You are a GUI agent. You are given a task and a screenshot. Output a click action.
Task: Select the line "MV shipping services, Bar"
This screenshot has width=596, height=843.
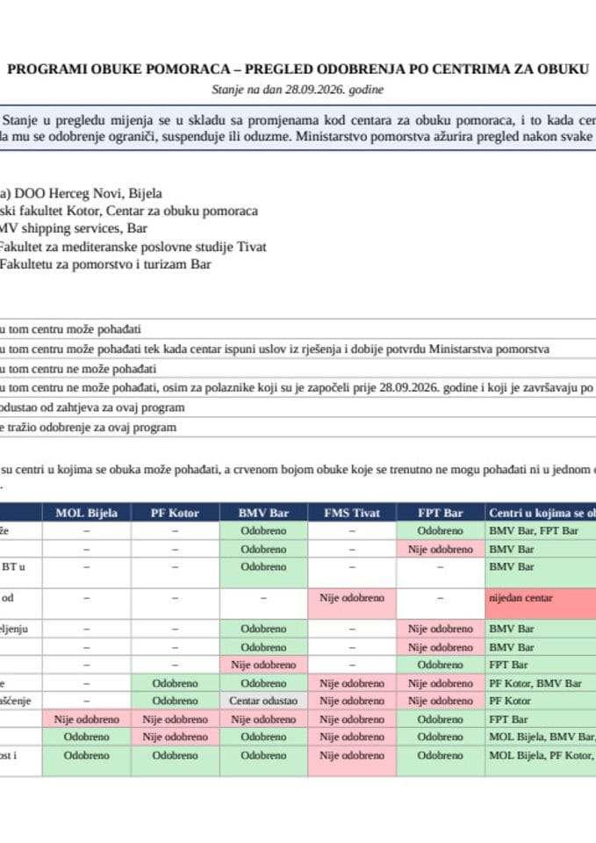click(x=74, y=228)
